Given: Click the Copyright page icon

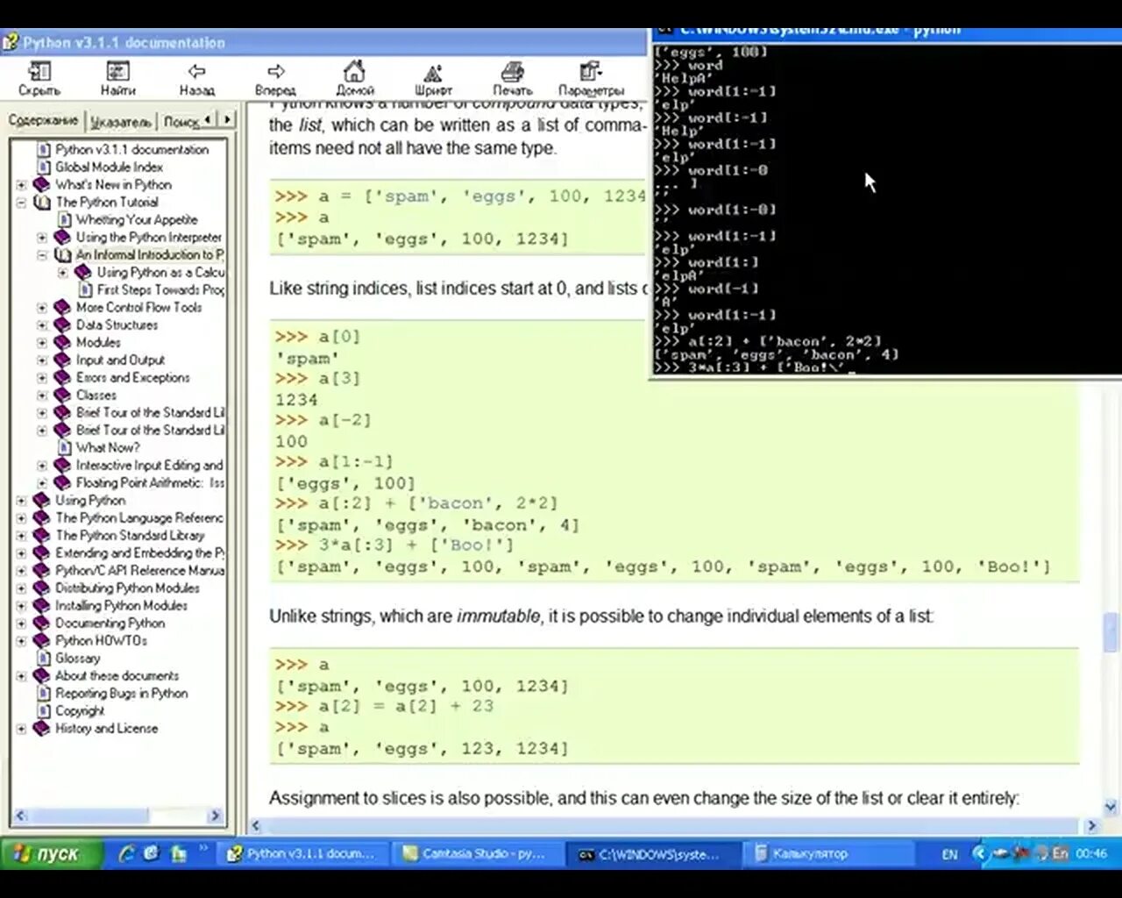Looking at the screenshot, I should [x=43, y=710].
